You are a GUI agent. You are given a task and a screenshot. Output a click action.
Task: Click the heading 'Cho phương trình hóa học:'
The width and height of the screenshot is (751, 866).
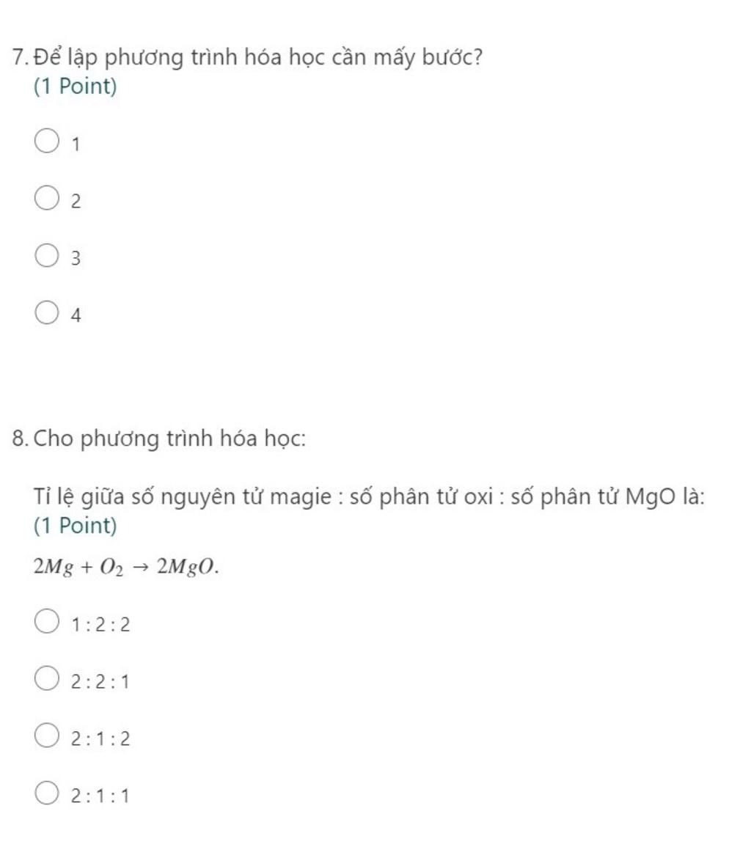pyautogui.click(x=169, y=438)
